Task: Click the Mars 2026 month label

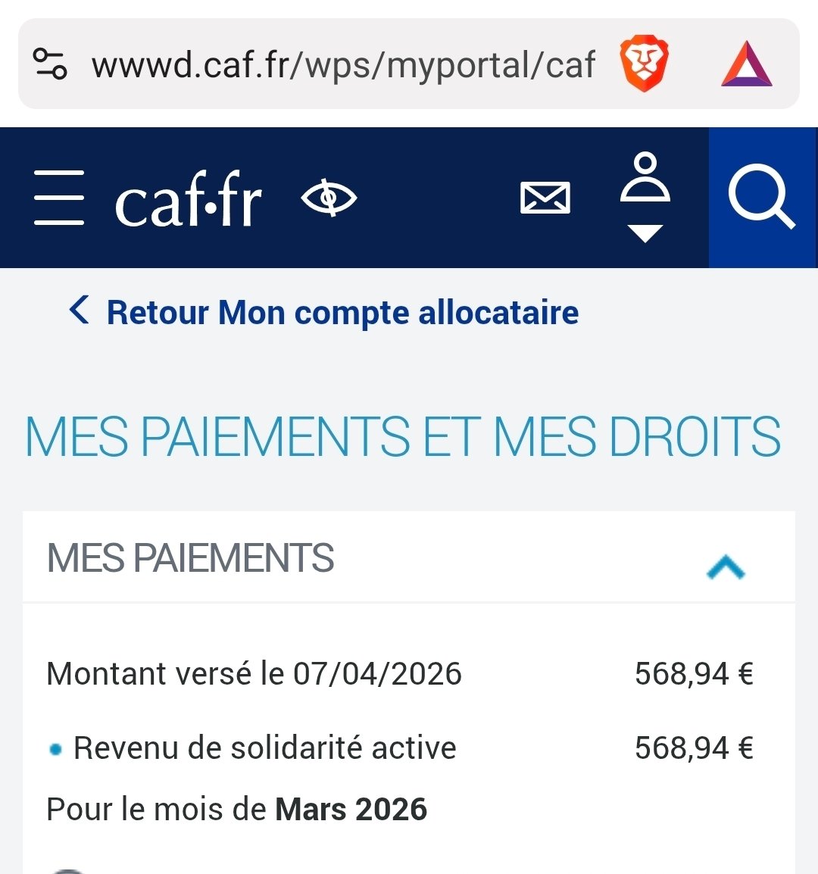Action: pyautogui.click(x=351, y=810)
